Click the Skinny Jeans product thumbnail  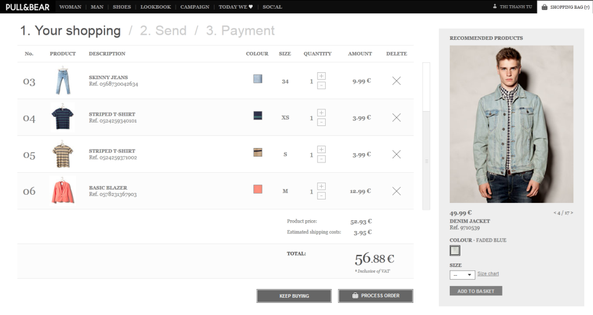63,81
